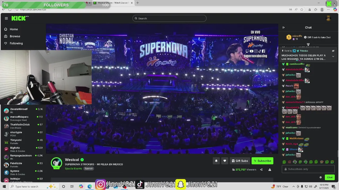
Task: Go to Home in the sidebar
Action: 11,29
